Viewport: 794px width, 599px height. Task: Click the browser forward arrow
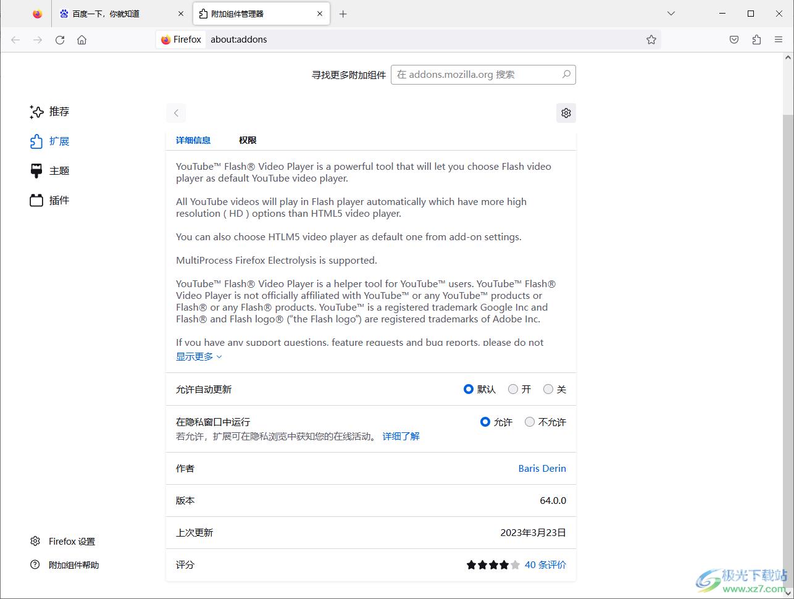point(38,40)
